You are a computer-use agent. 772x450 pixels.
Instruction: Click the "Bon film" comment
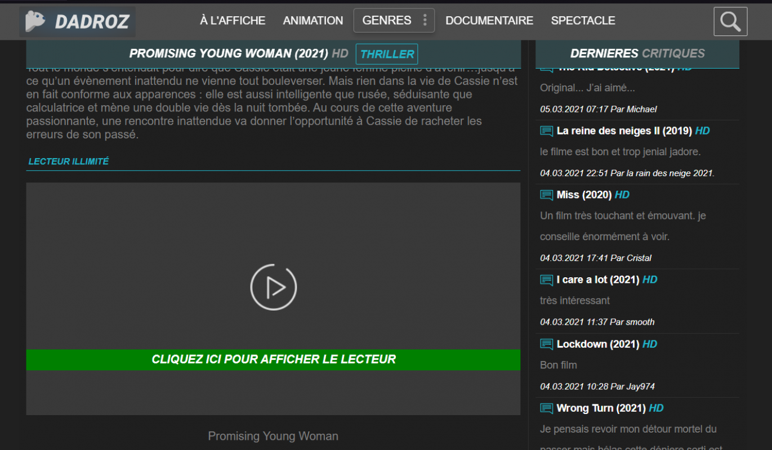pos(559,365)
